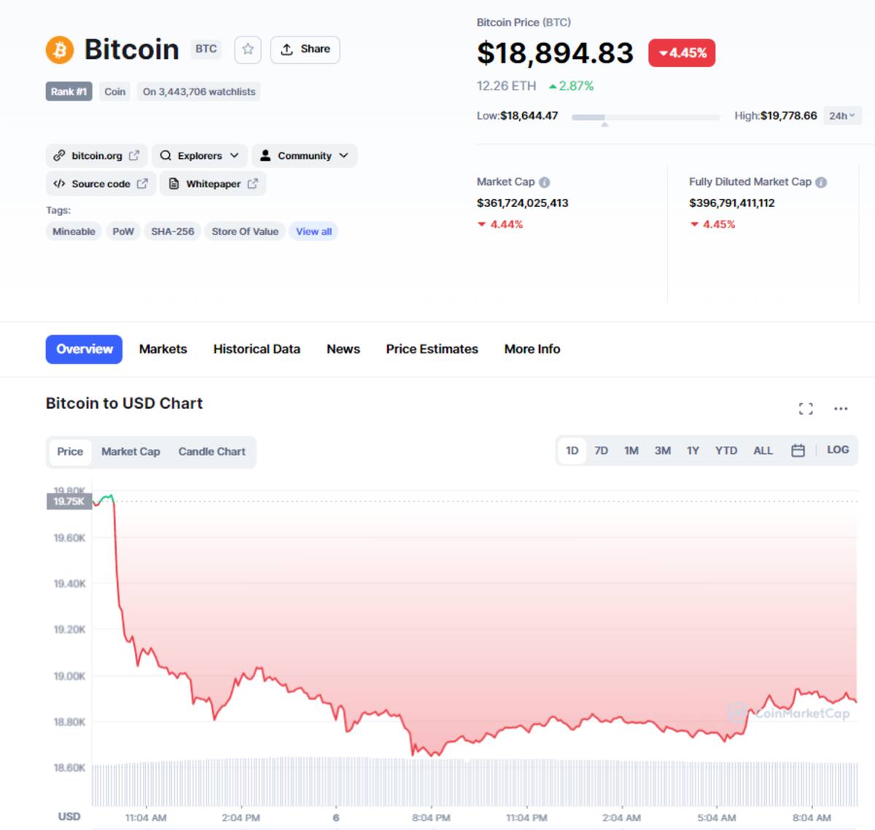Open the Source code external link
Viewport: 875px width, 830px height.
pyautogui.click(x=101, y=184)
